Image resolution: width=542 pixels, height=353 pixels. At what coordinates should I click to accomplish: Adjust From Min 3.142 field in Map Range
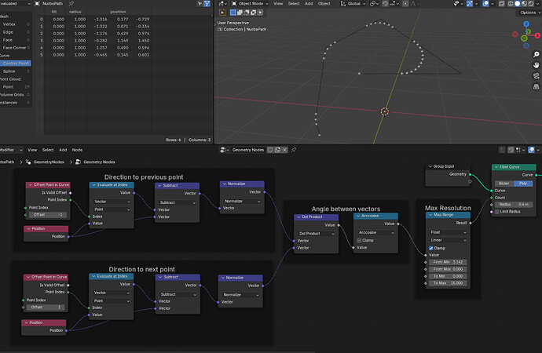[448, 262]
